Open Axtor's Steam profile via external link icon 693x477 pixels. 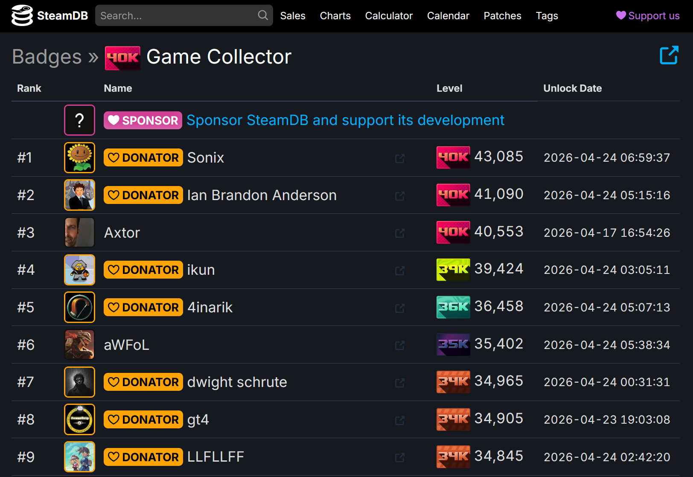399,233
